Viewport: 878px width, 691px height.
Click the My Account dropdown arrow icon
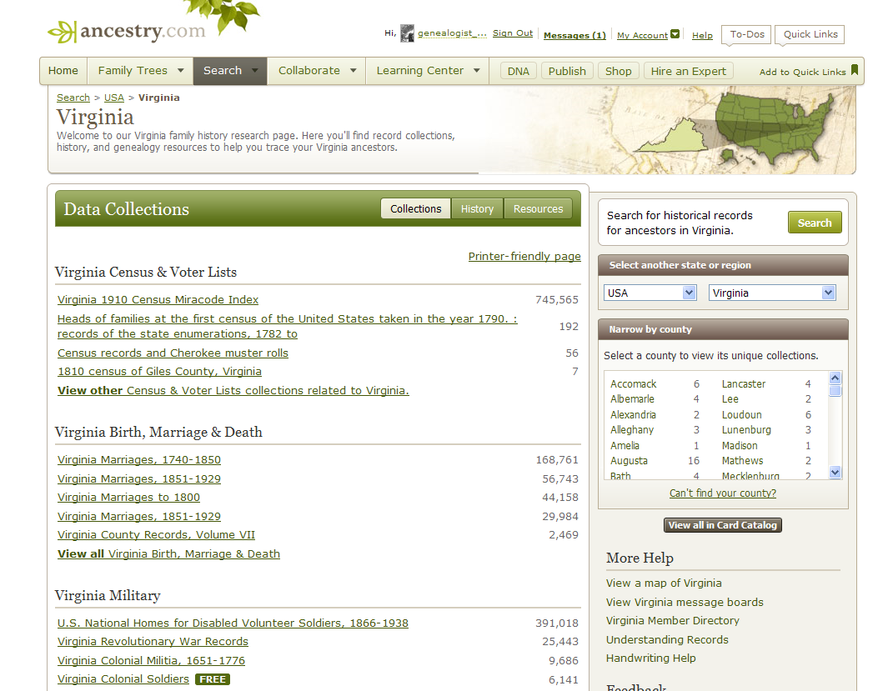point(675,34)
